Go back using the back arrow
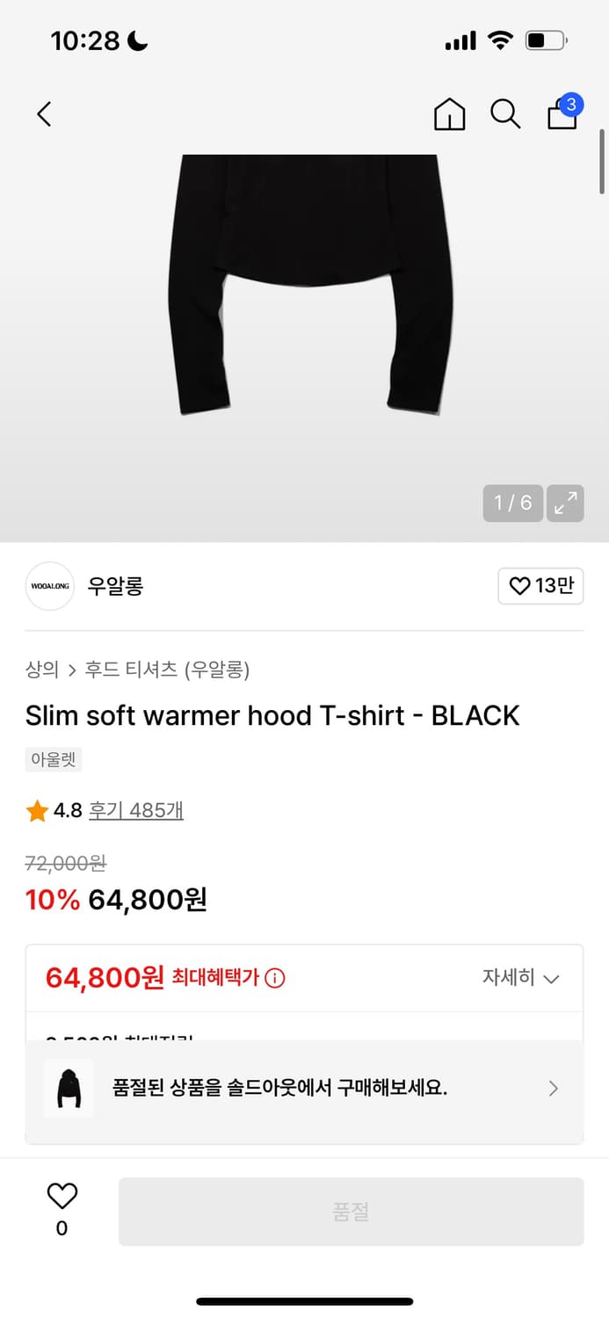The image size is (609, 1318). 43,114
